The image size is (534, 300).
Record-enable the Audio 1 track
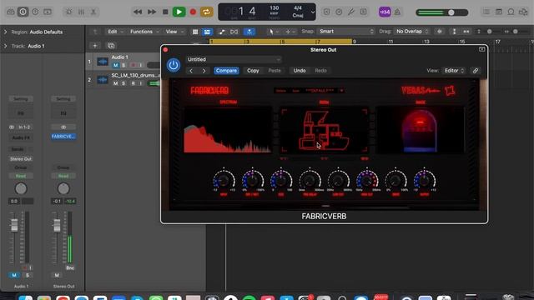(x=133, y=65)
